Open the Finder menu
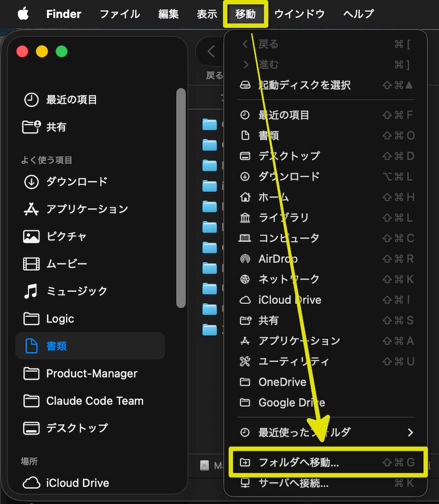The width and height of the screenshot is (439, 504). pyautogui.click(x=64, y=14)
